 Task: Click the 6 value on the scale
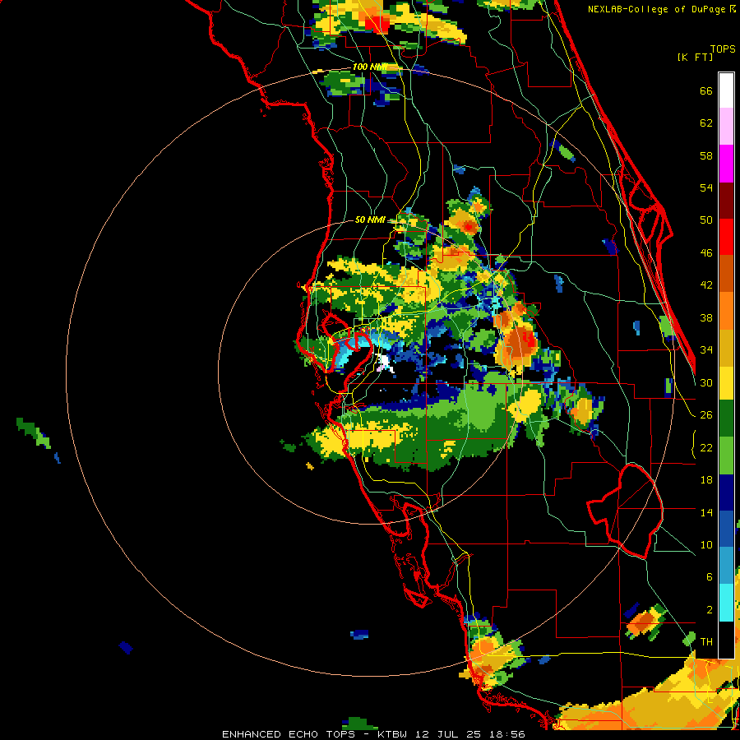pos(709,577)
